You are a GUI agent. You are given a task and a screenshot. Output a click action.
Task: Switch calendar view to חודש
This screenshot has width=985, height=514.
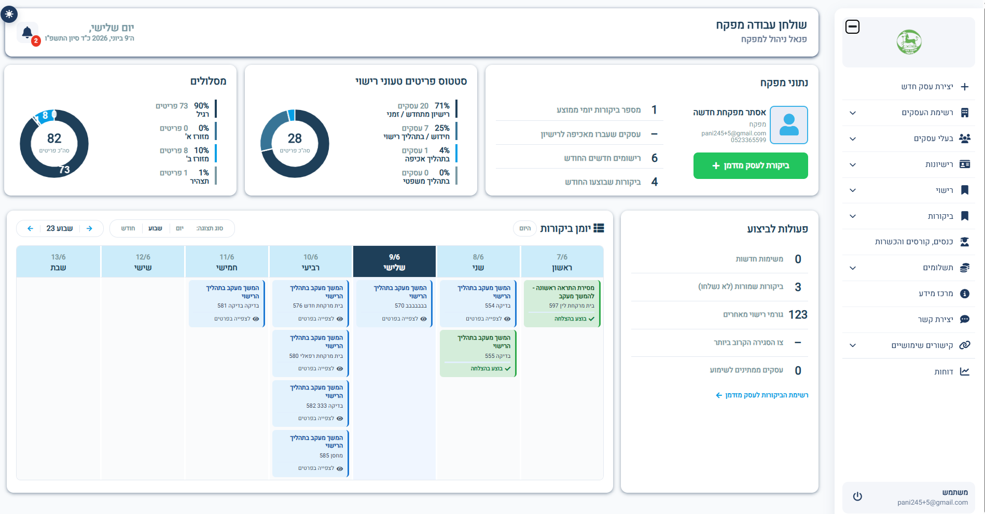coord(128,228)
